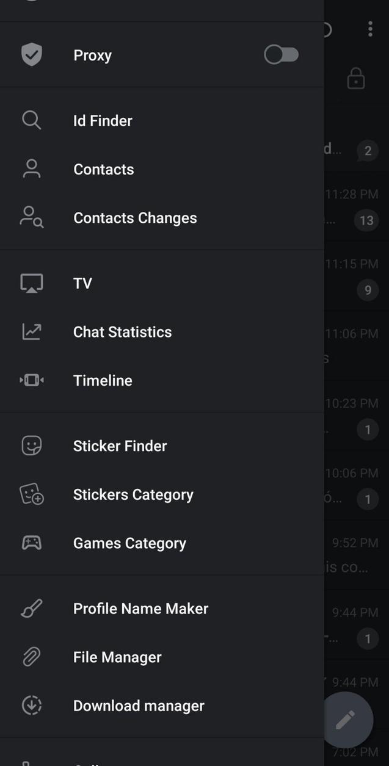Viewport: 389px width, 766px height.
Task: Enable the Proxy toggle switch
Action: coord(280,54)
